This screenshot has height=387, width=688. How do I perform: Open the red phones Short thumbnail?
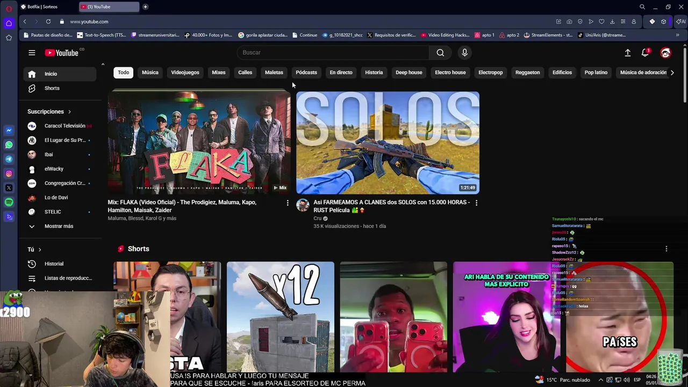[393, 317]
